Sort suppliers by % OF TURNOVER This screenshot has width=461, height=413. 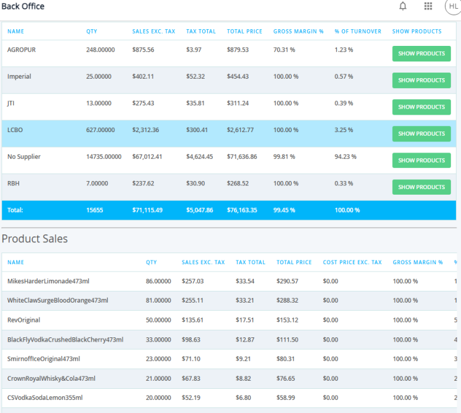coord(358,32)
